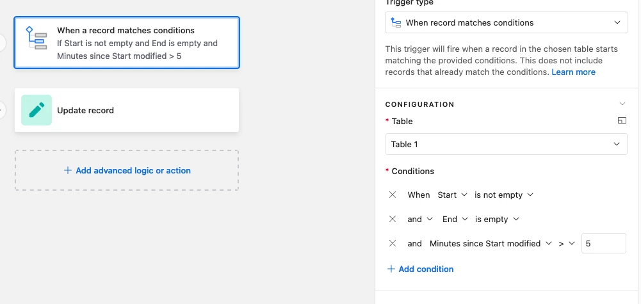Change the End field dropdown
The image size is (641, 304).
tap(455, 219)
